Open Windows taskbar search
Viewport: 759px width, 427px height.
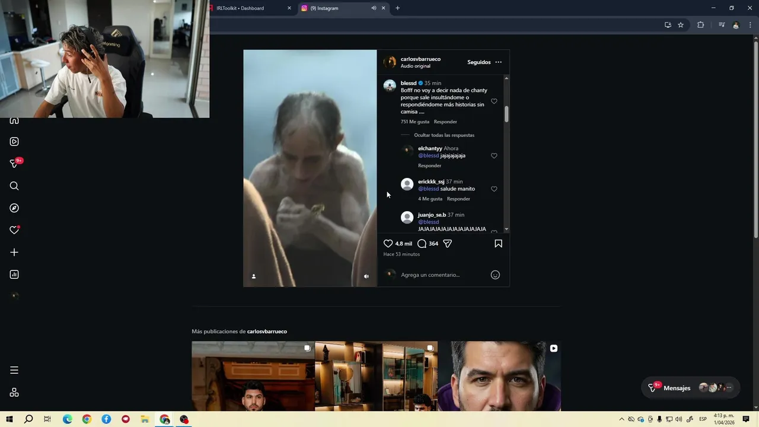28,419
